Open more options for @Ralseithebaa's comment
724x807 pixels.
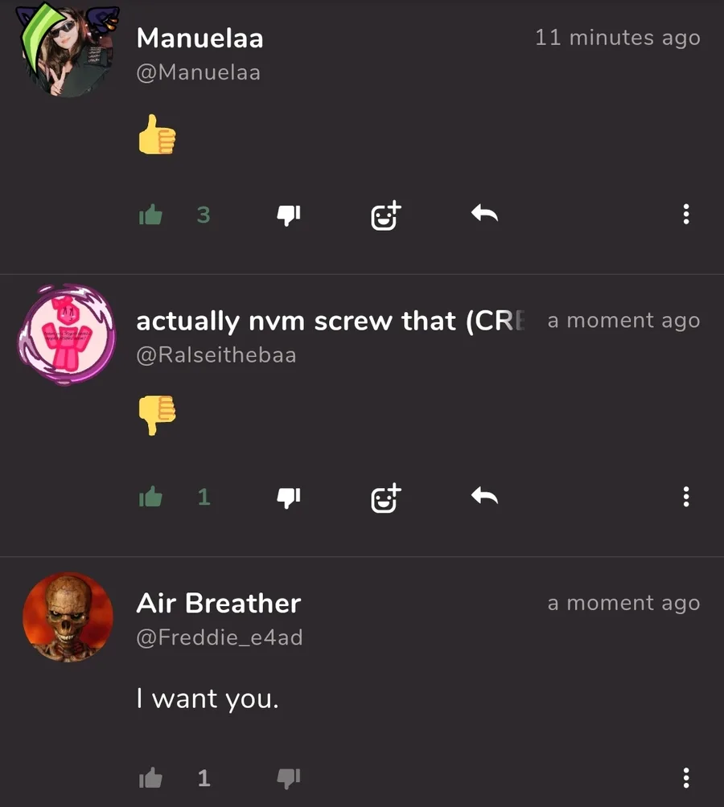pyautogui.click(x=686, y=497)
